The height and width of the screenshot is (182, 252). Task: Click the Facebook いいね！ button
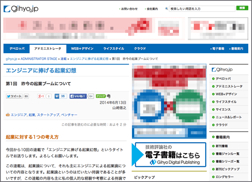click(78, 96)
